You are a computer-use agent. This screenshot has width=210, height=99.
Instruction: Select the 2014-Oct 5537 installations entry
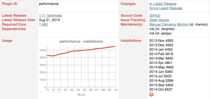tap(161, 89)
